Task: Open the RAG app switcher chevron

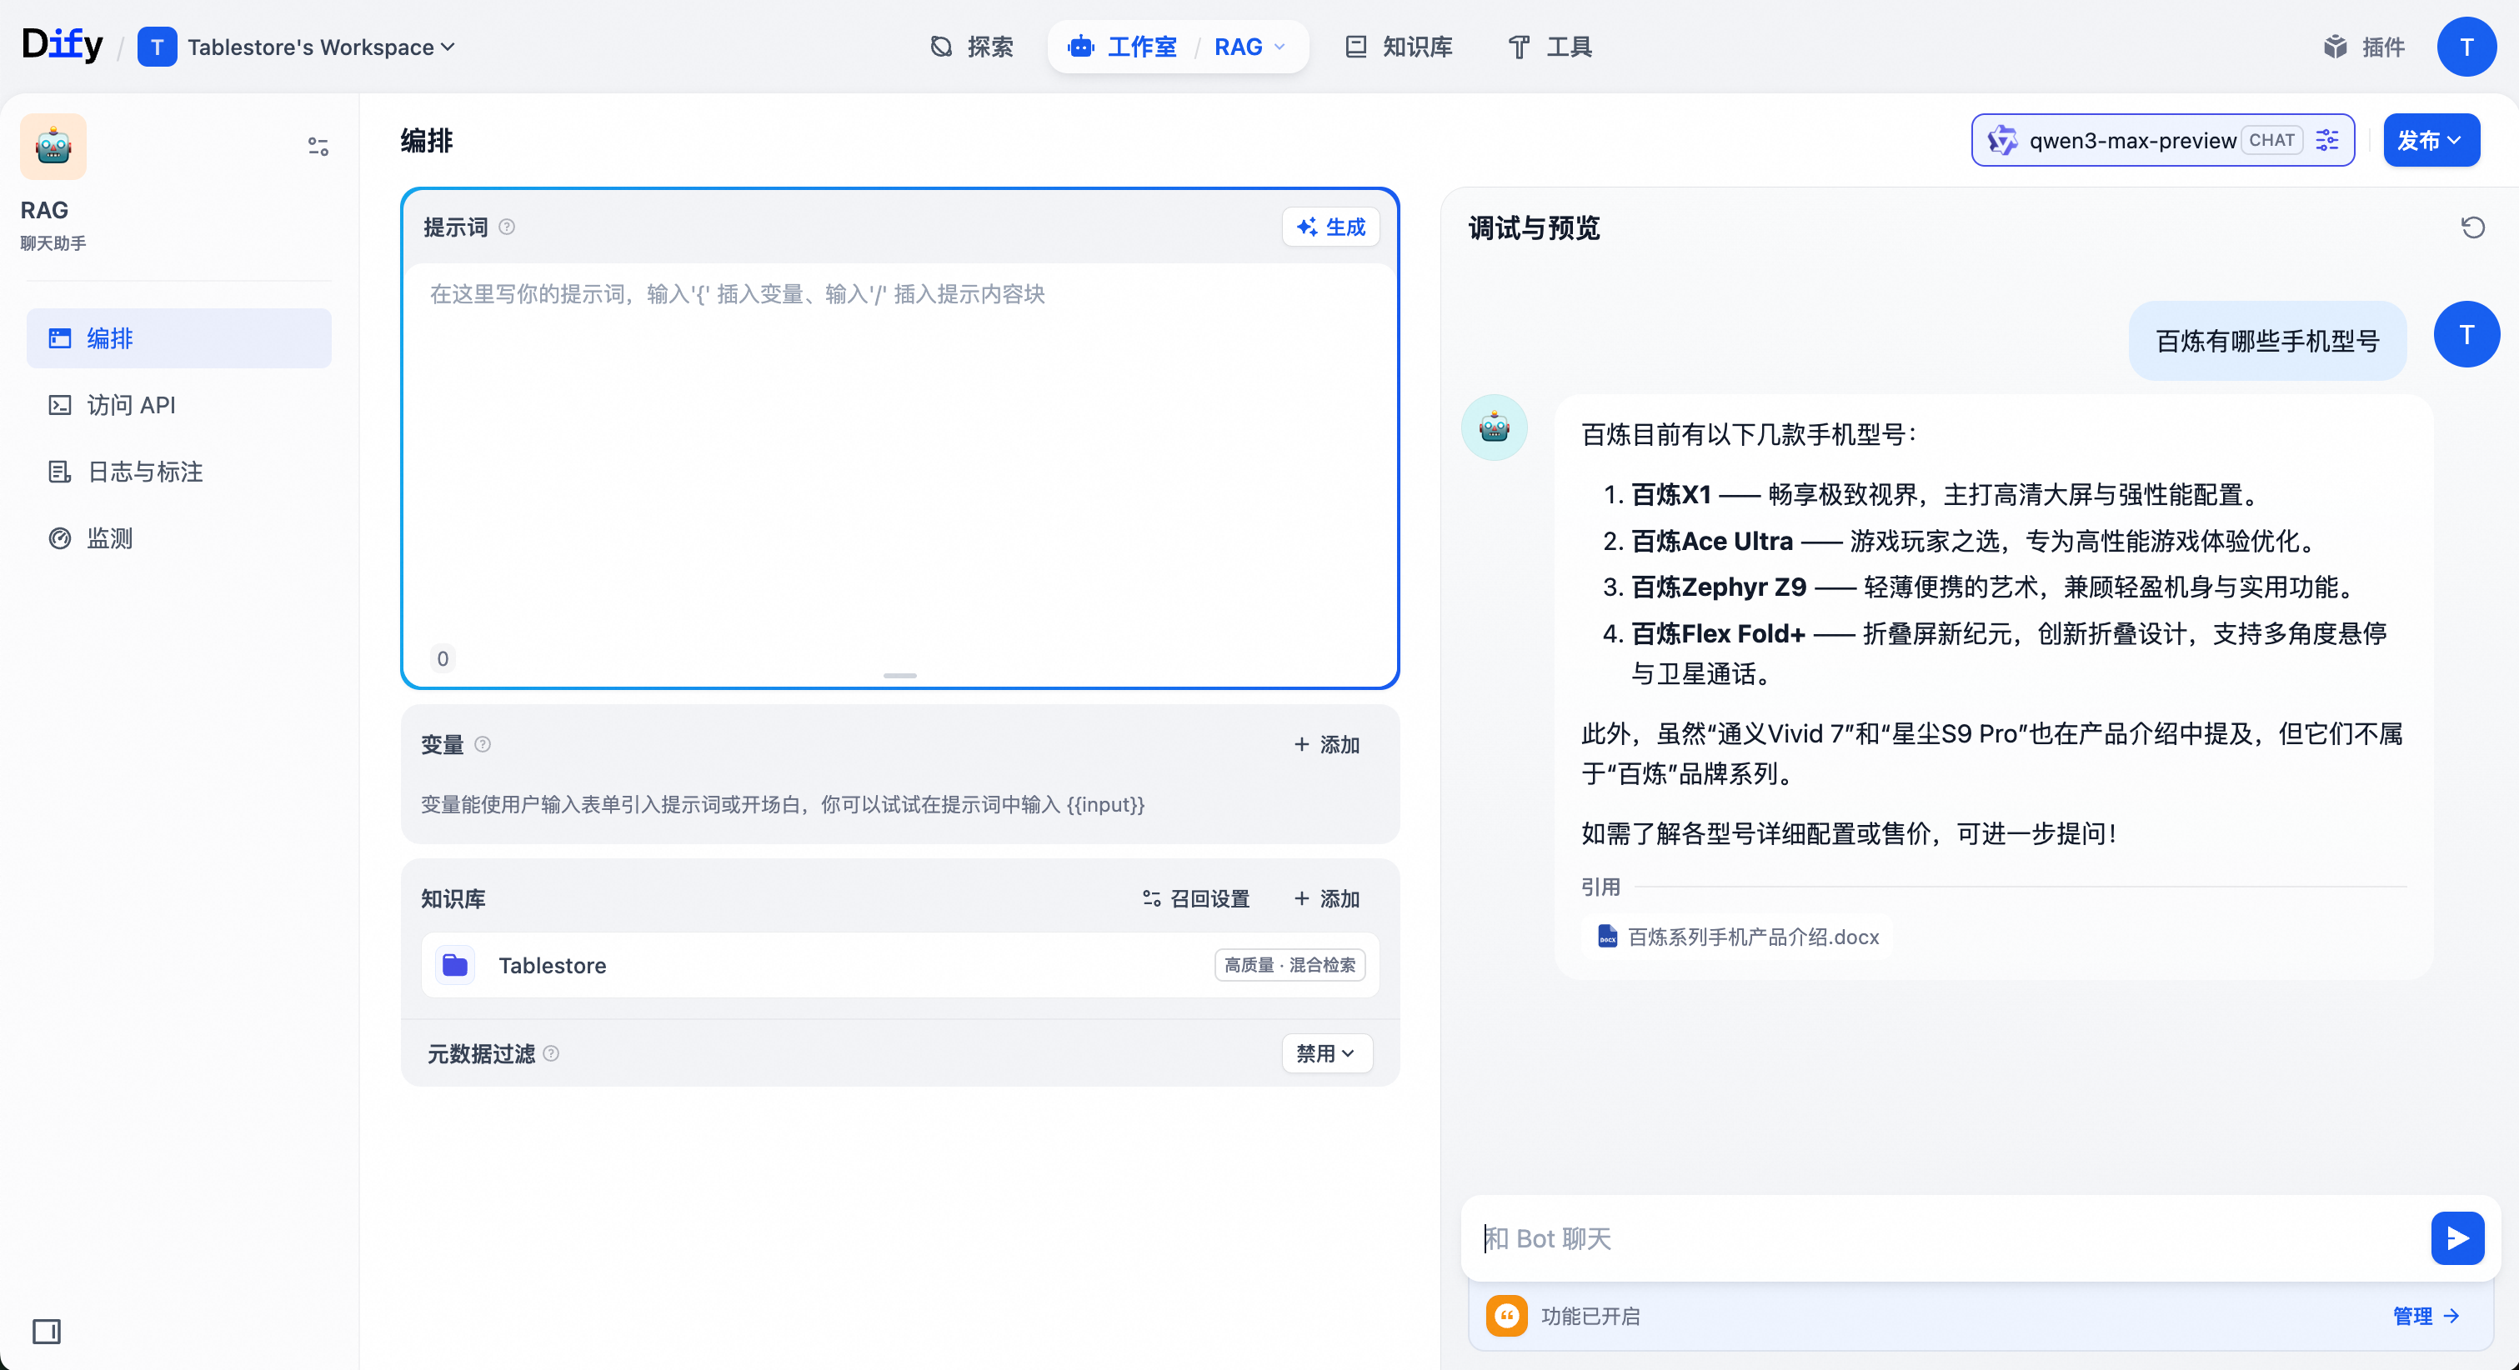Action: 1279,47
